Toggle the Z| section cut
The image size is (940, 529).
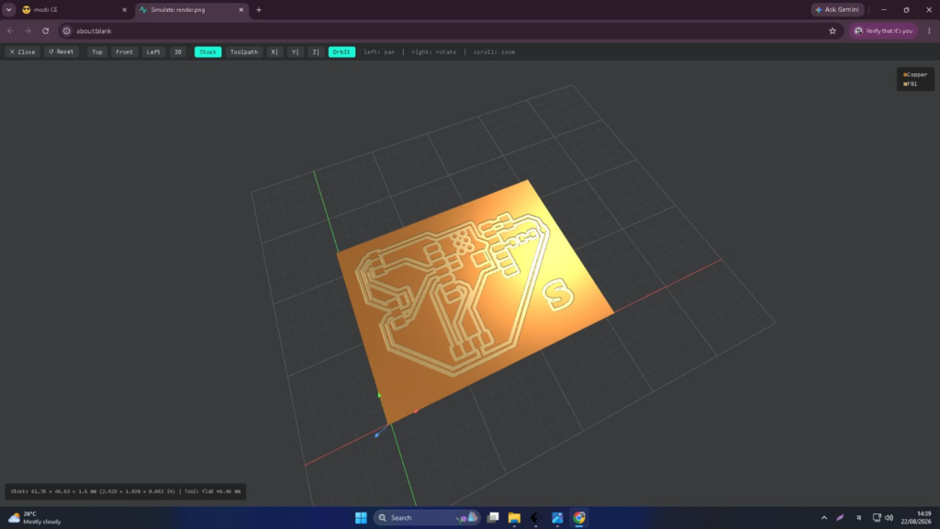(316, 52)
